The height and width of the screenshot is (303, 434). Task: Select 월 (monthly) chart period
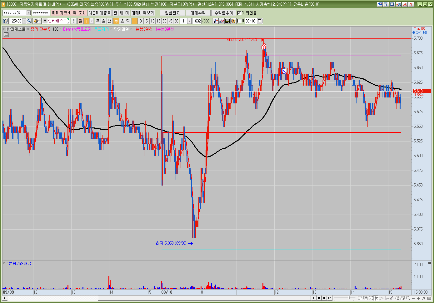point(104,21)
